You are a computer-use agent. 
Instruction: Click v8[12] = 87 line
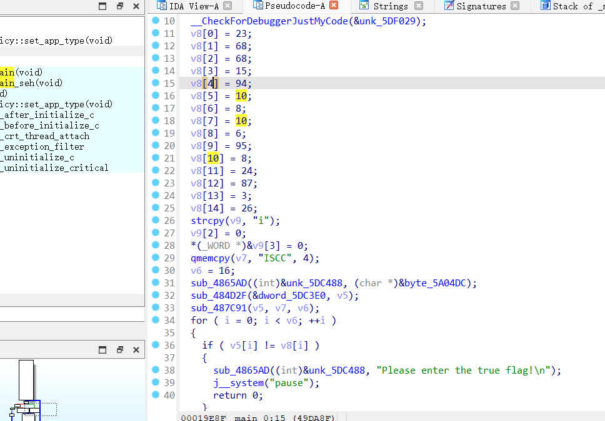pos(224,183)
